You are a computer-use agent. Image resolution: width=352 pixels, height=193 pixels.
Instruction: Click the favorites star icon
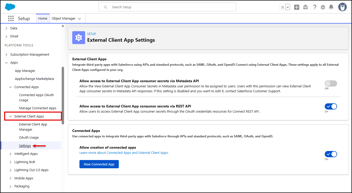(x=283, y=7)
